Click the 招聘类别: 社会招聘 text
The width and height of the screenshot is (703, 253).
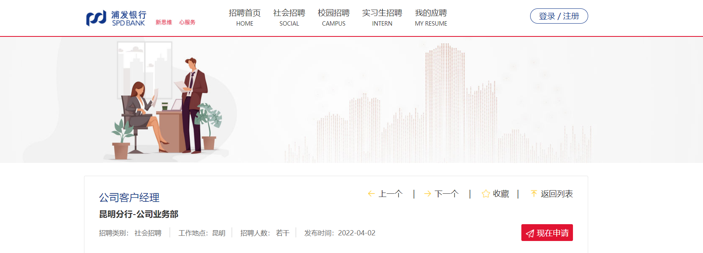click(x=130, y=233)
